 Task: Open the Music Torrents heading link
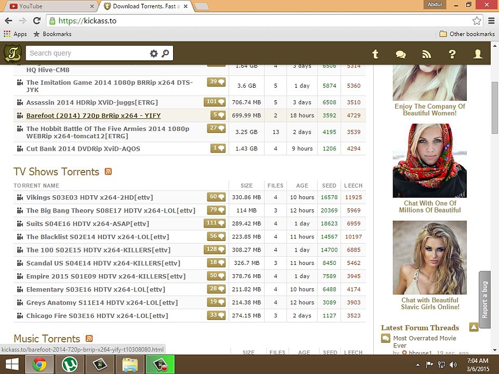pos(47,339)
